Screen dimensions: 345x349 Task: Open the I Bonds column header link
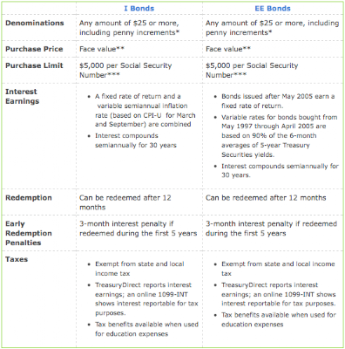(x=139, y=9)
